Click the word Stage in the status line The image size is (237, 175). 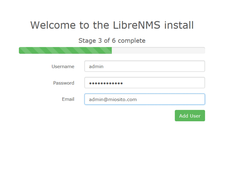(87, 41)
